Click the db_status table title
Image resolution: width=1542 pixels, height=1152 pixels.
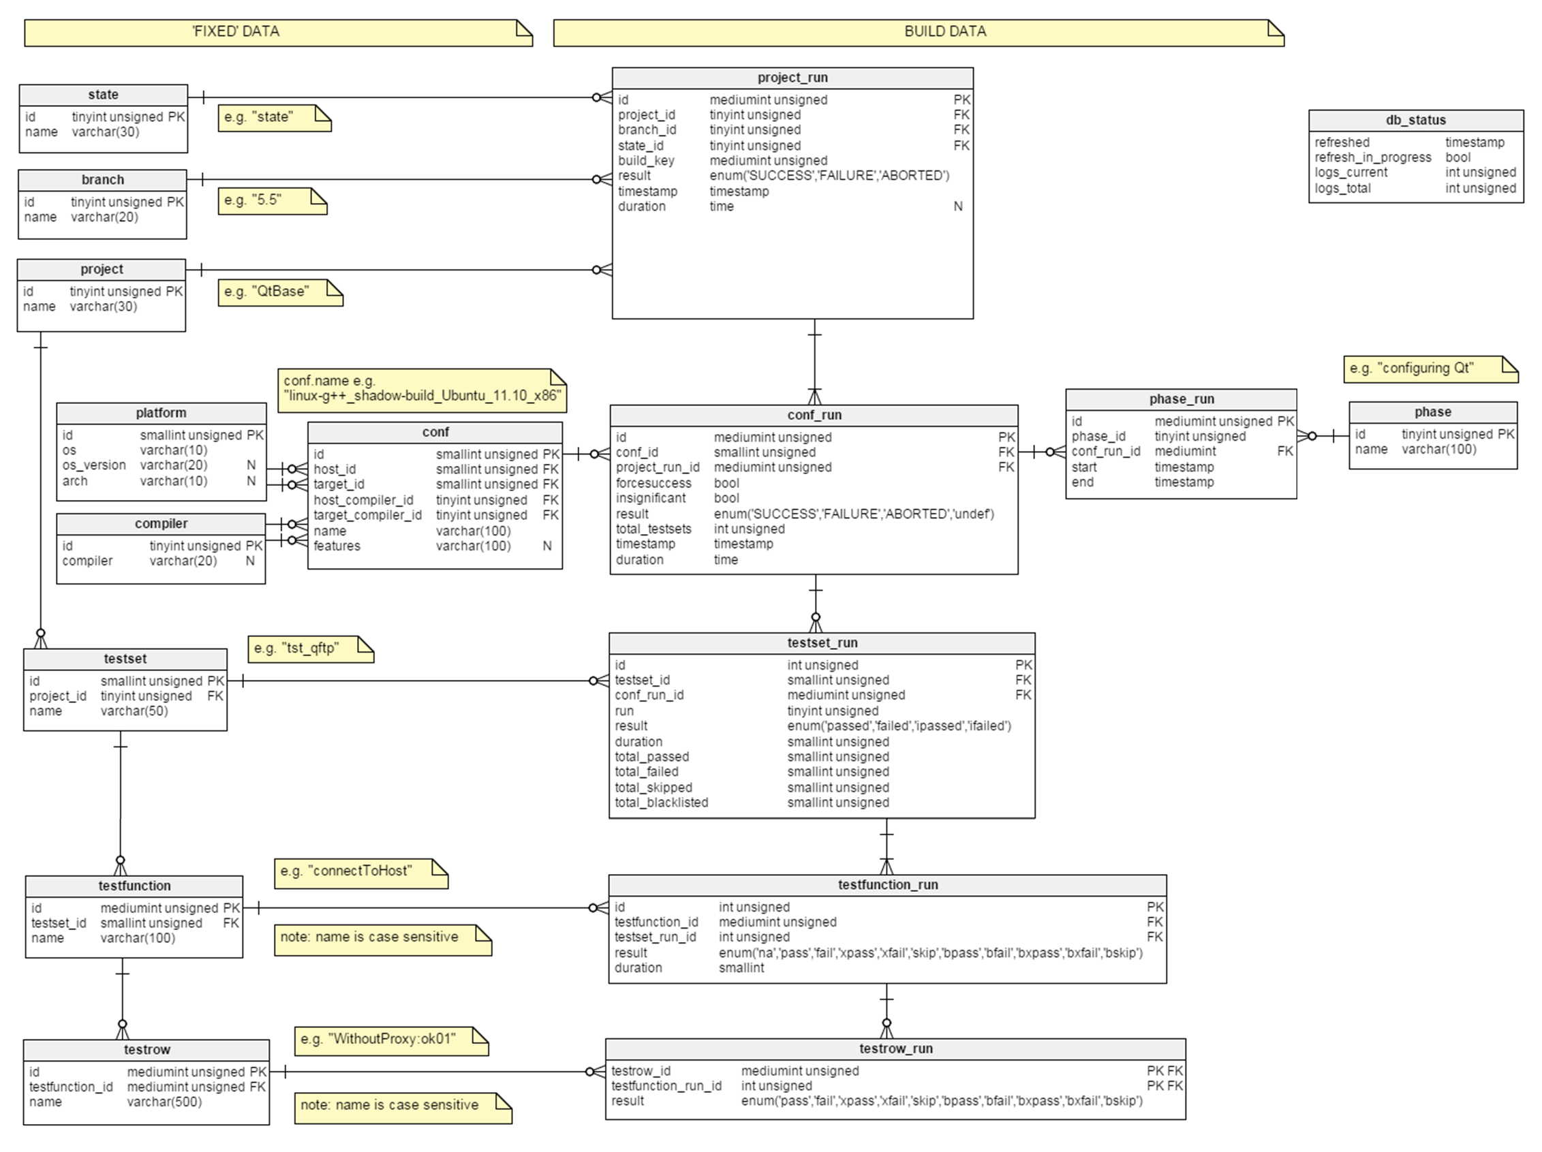(1415, 120)
